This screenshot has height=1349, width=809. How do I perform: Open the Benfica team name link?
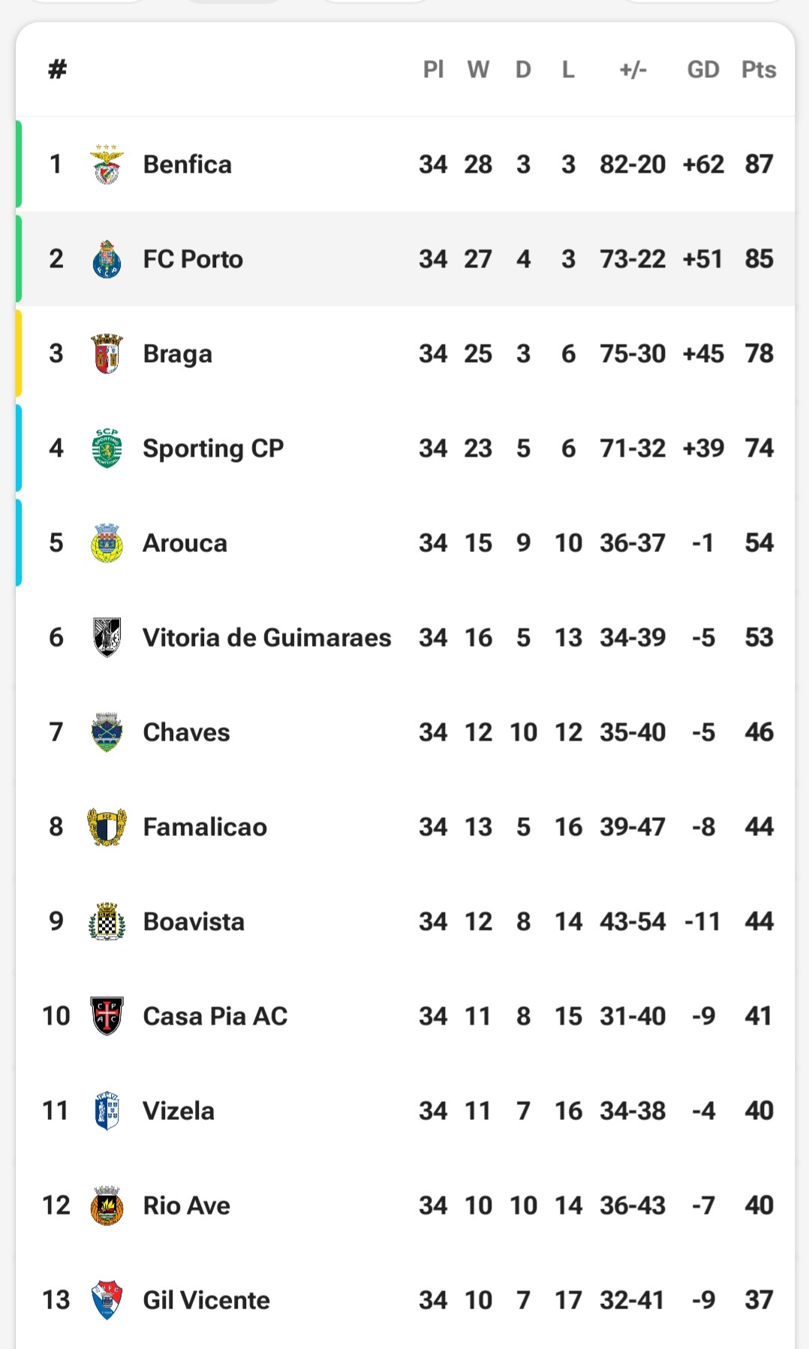point(188,164)
